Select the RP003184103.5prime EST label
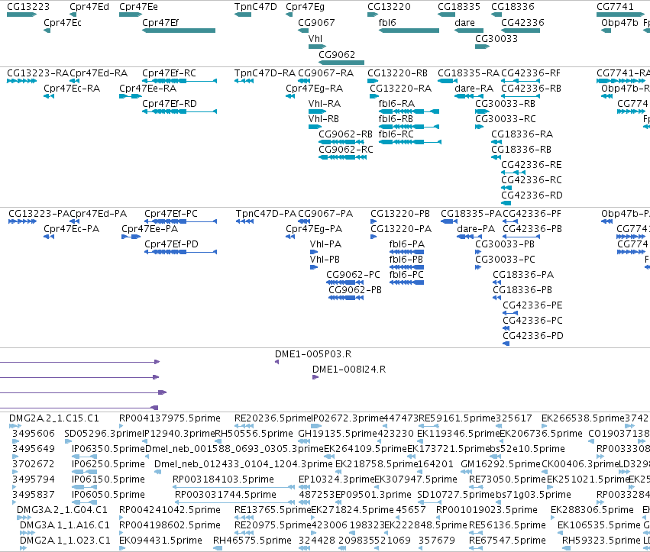 click(x=224, y=479)
